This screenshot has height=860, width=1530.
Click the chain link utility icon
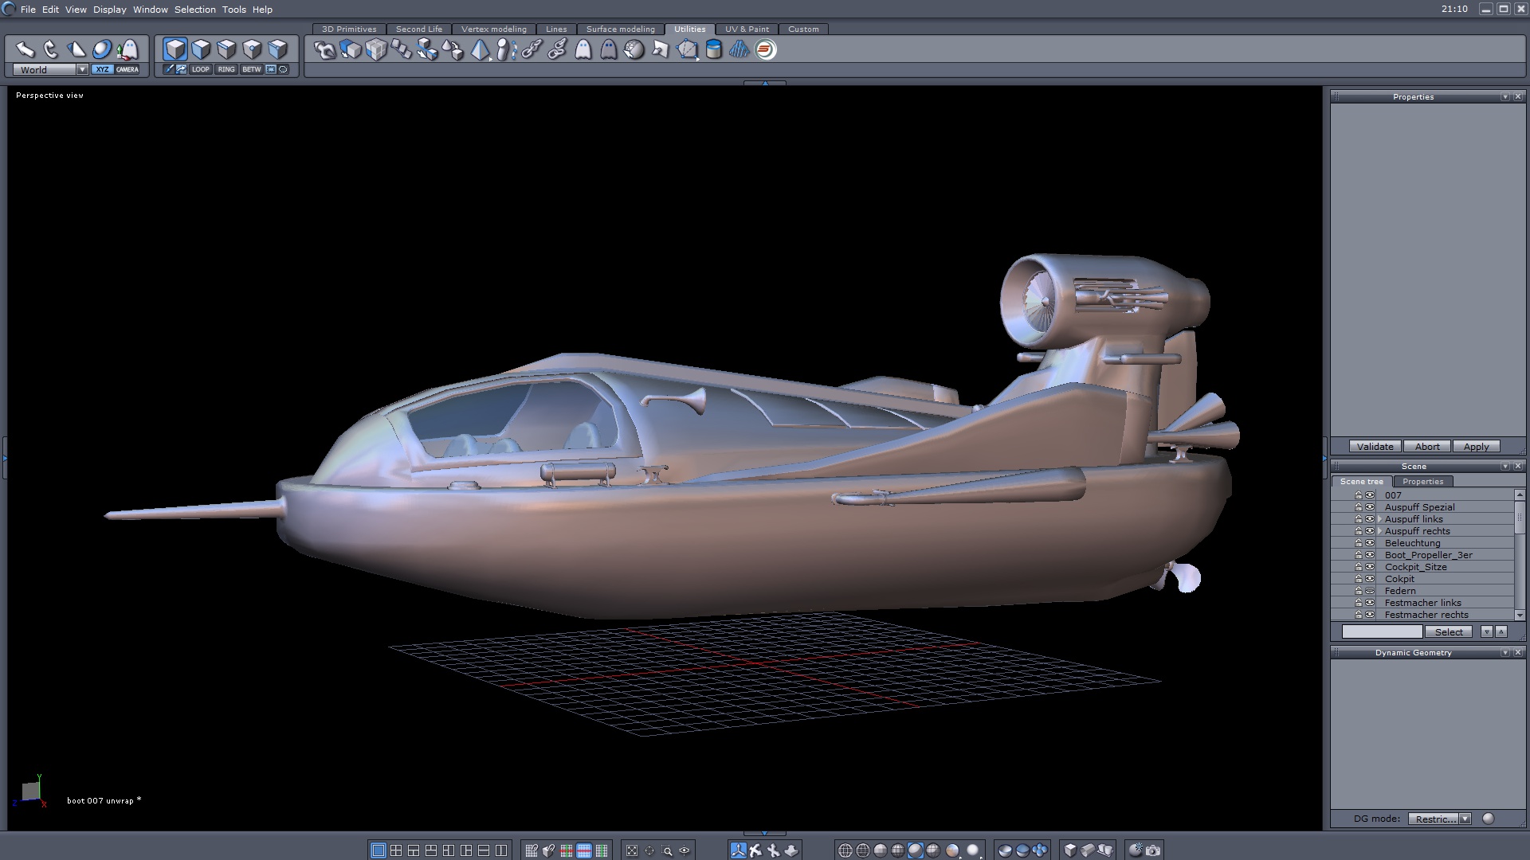[x=532, y=49]
